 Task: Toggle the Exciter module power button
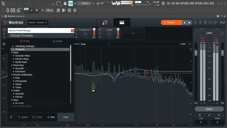(x=100, y=30)
